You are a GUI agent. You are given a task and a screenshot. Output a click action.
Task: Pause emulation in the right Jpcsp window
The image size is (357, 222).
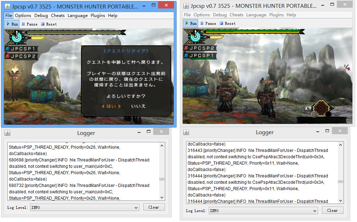pyautogui.click(x=208, y=23)
